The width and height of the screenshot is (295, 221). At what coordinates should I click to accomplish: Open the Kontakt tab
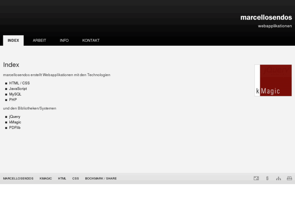point(91,41)
